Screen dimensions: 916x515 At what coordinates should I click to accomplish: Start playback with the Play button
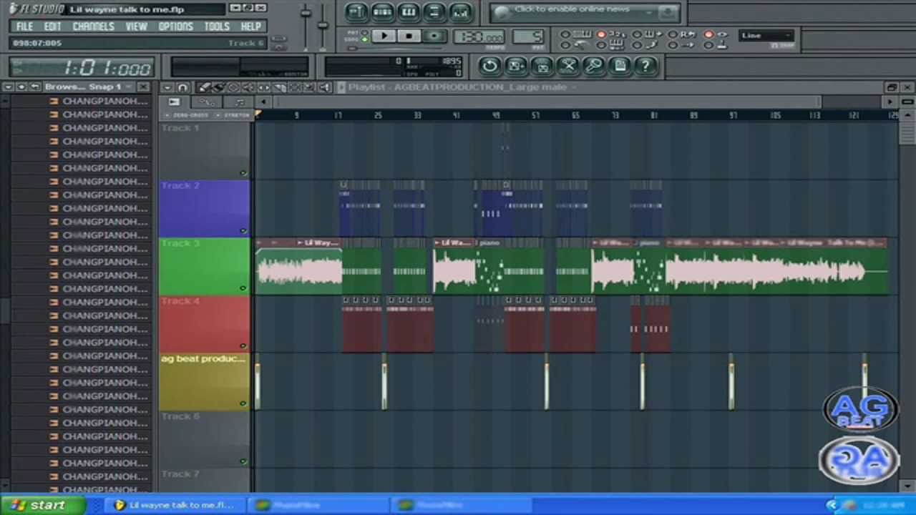point(384,36)
